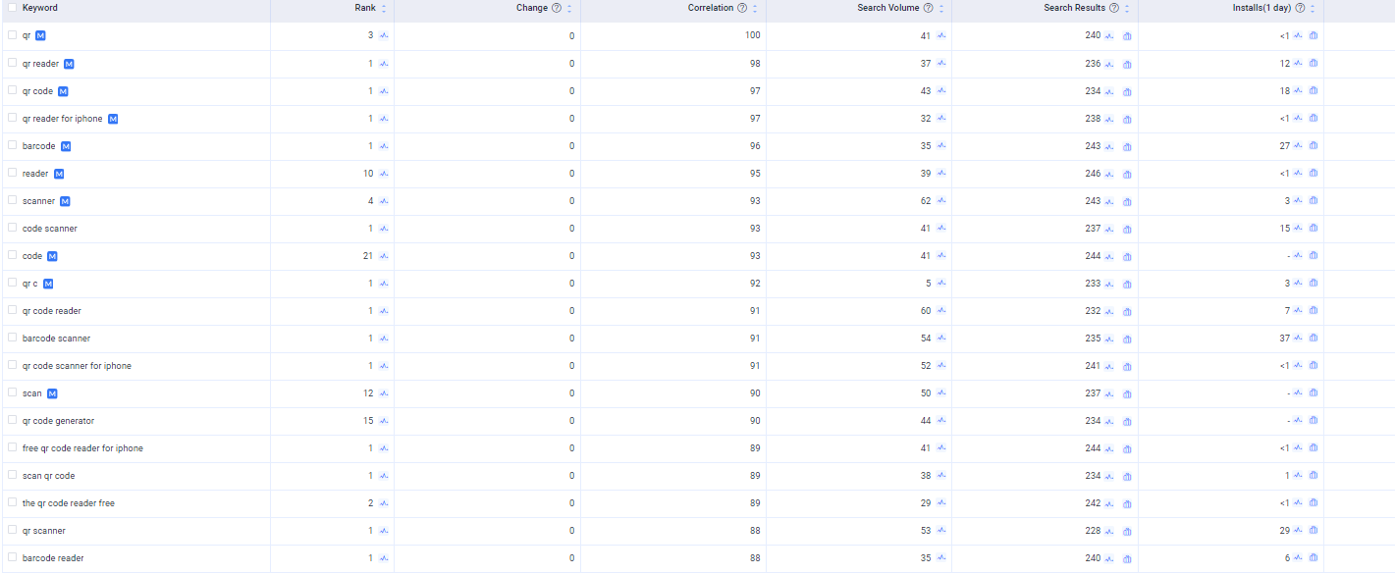Check the box for keyword "qr"

click(12, 34)
